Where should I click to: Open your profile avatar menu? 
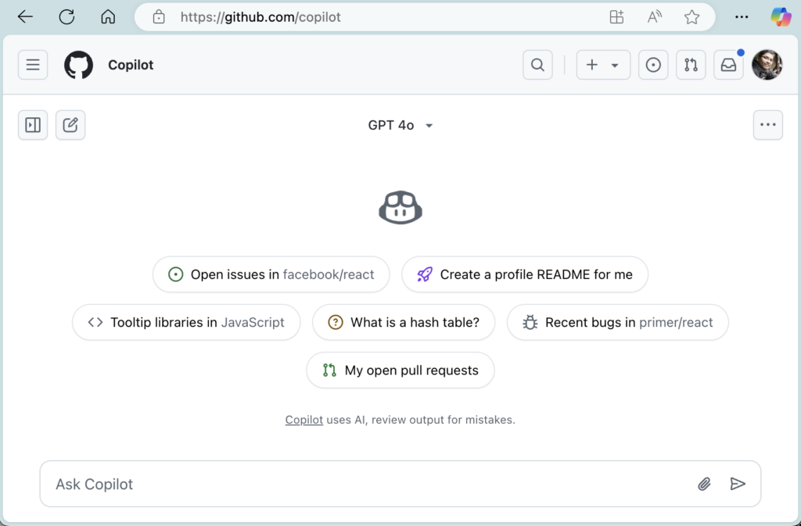[x=767, y=65]
